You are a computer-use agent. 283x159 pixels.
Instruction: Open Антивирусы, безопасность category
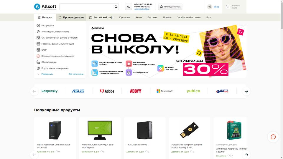(x=55, y=32)
